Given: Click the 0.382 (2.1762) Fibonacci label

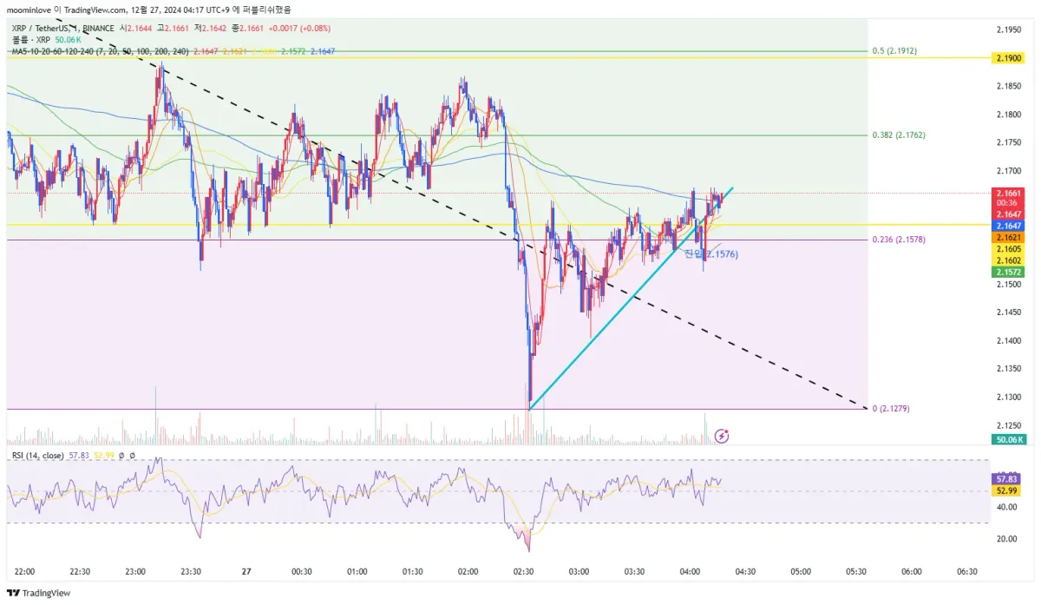Looking at the screenshot, I should click(899, 135).
